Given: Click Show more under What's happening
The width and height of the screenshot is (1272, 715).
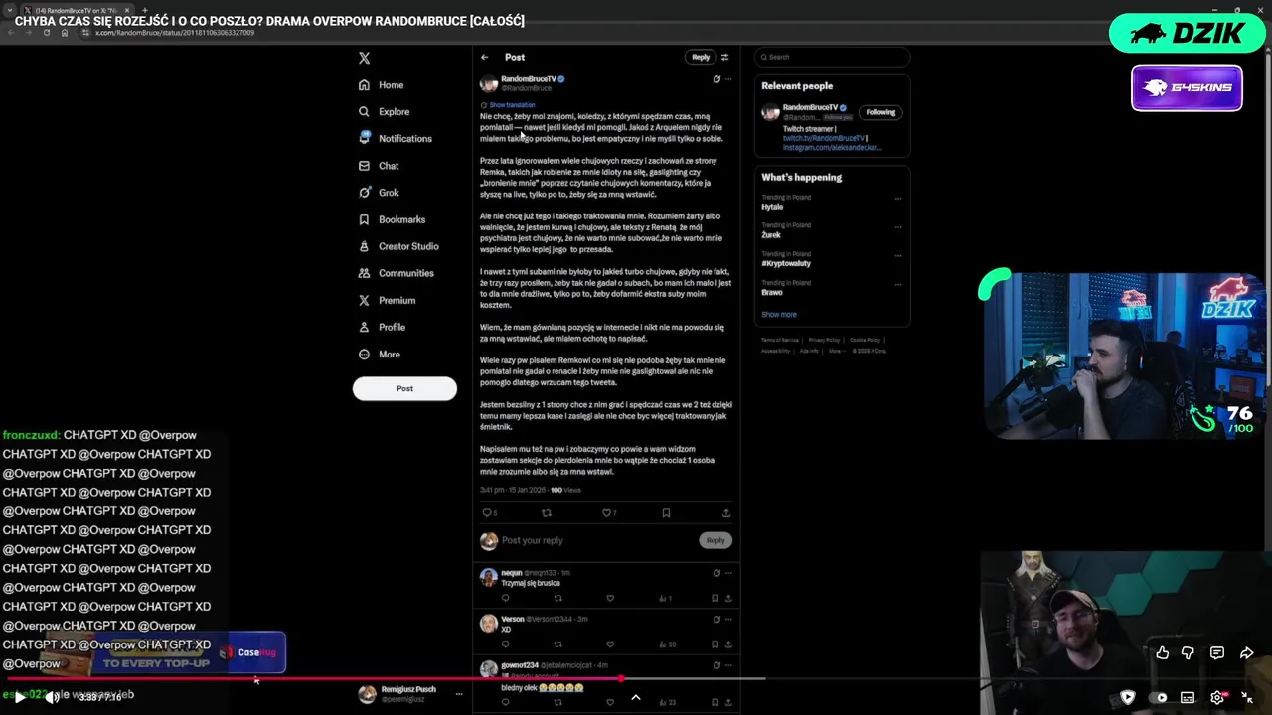Looking at the screenshot, I should (779, 315).
